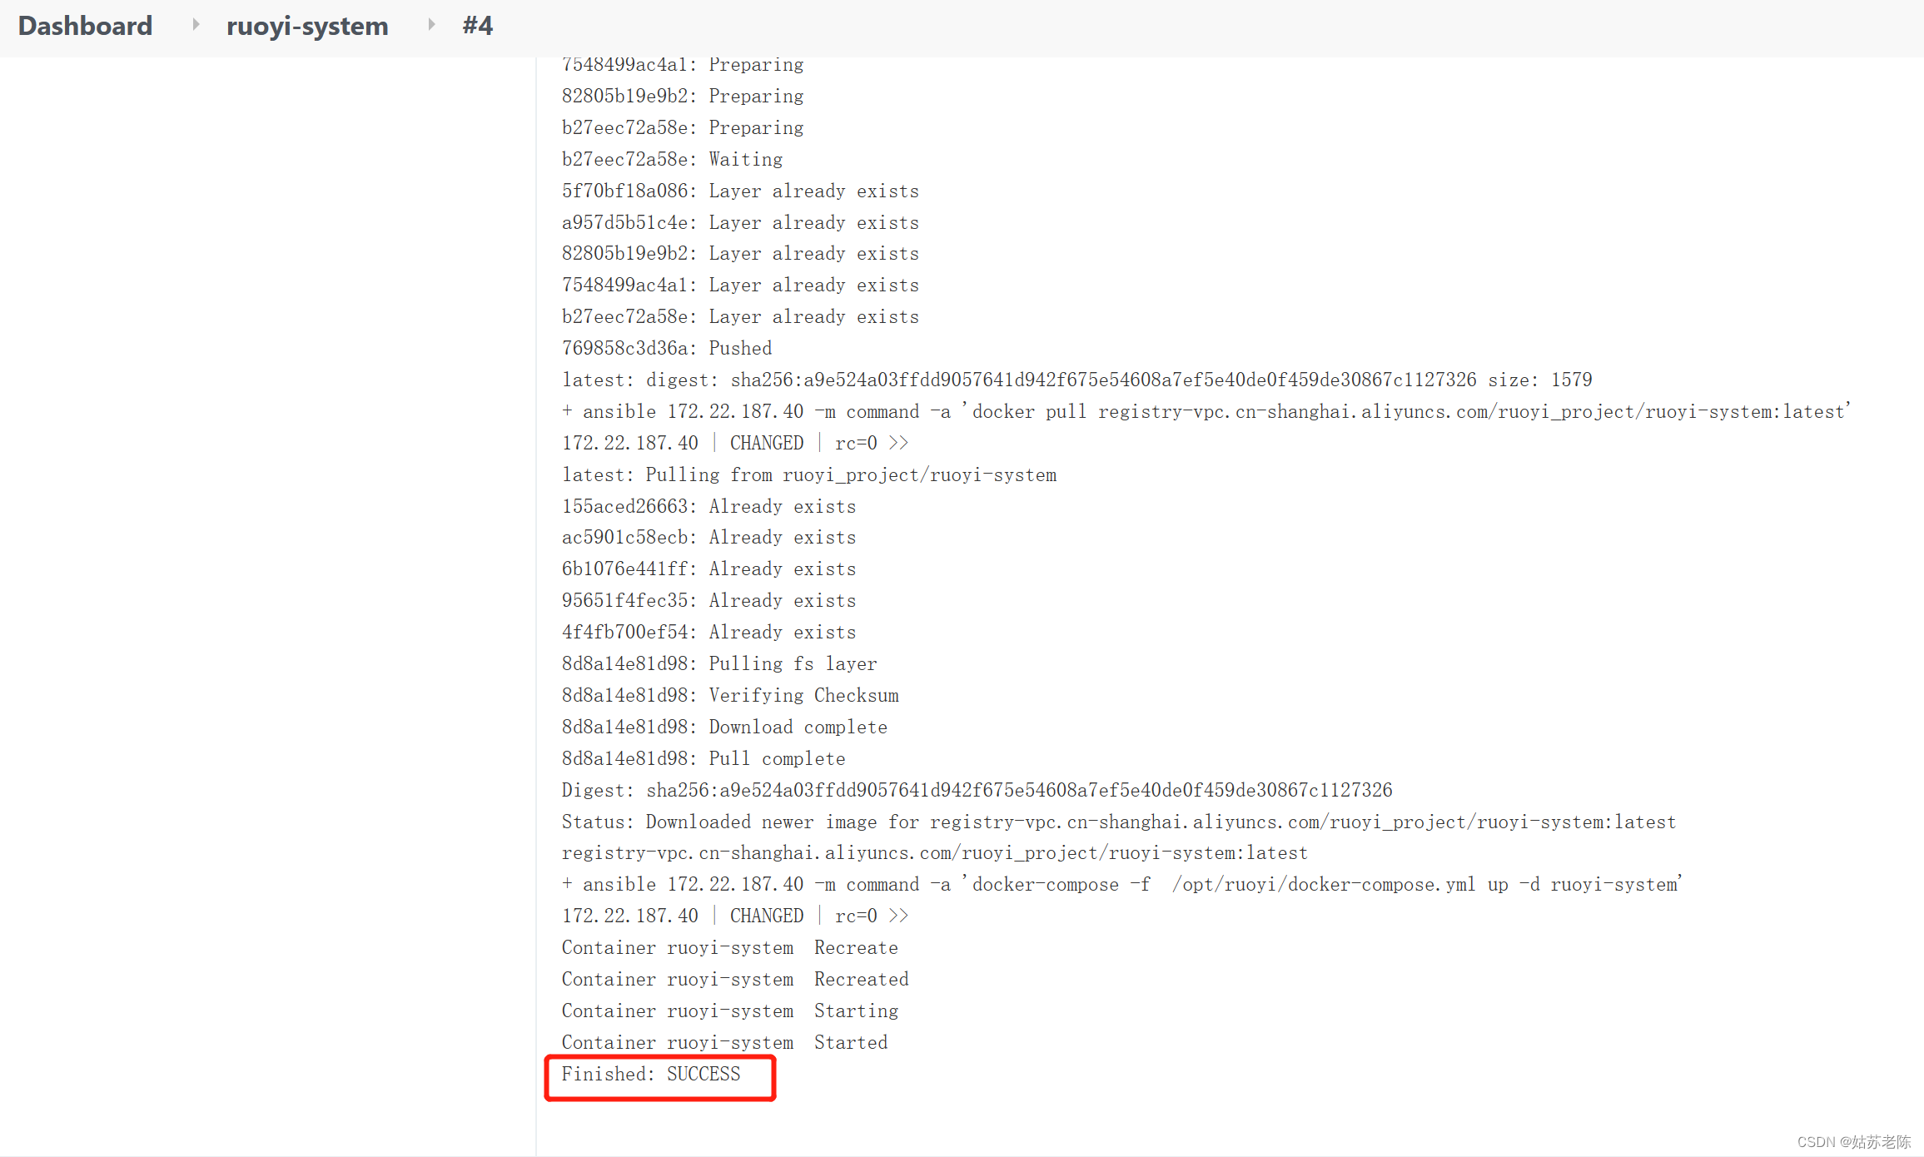1924x1157 pixels.
Task: Click 'a957d5b51c4e: Layer already exists' line
Action: click(x=740, y=222)
